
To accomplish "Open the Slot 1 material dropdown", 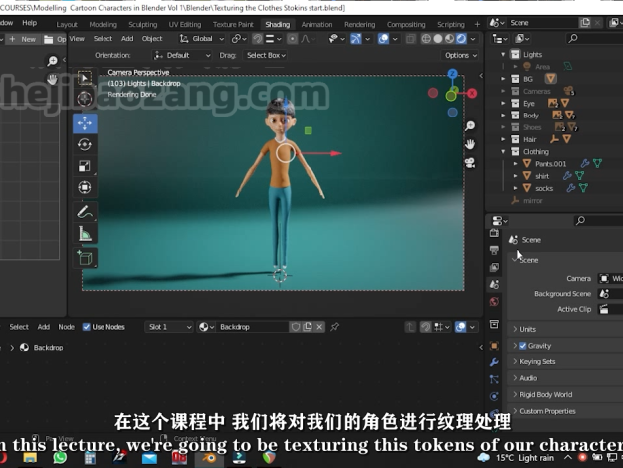I will (169, 327).
